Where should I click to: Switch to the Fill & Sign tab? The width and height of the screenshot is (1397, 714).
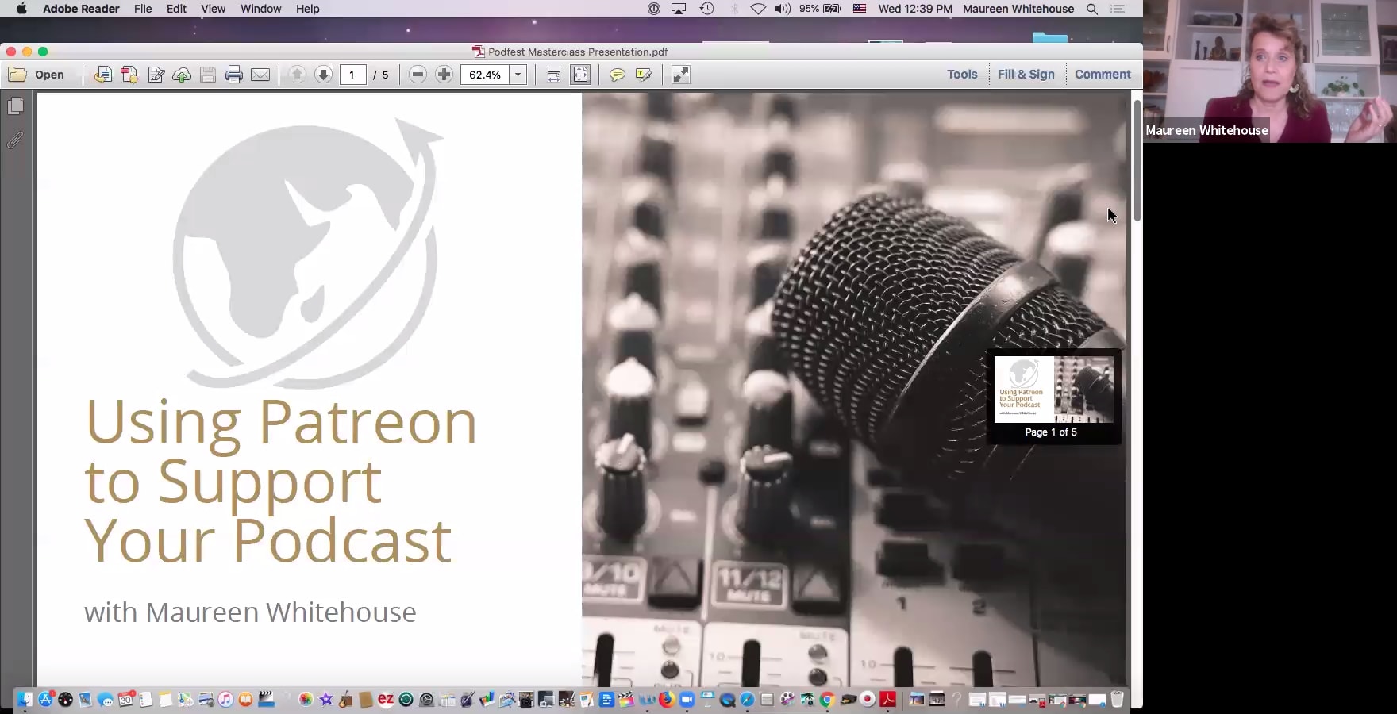click(x=1026, y=74)
